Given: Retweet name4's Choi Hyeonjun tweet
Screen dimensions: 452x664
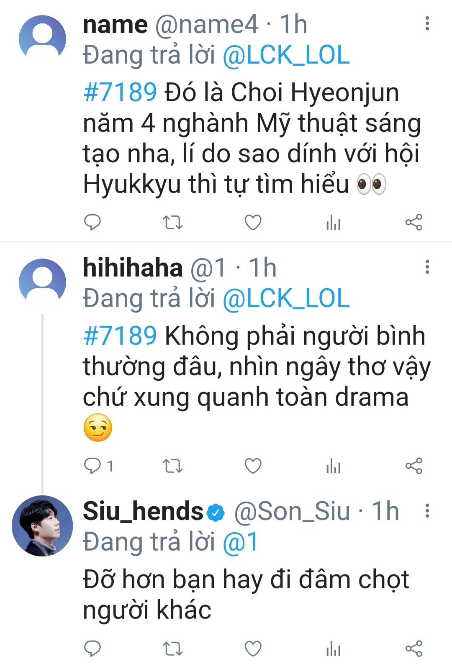Looking at the screenshot, I should 172,222.
